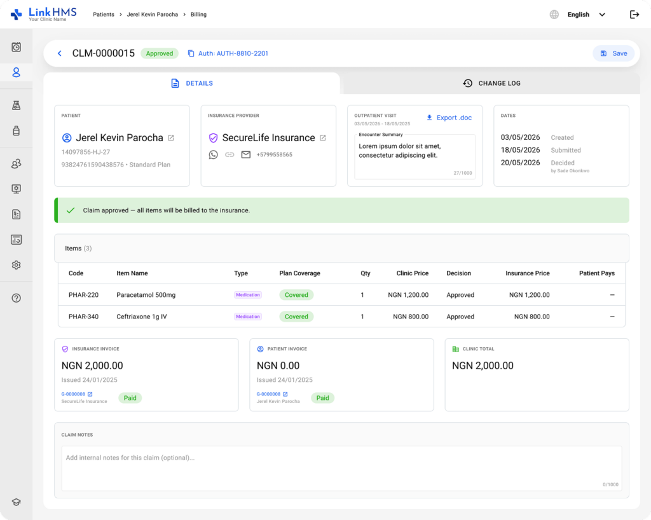
Task: Select Ceftriaxone 1g IV item name
Action: click(142, 317)
